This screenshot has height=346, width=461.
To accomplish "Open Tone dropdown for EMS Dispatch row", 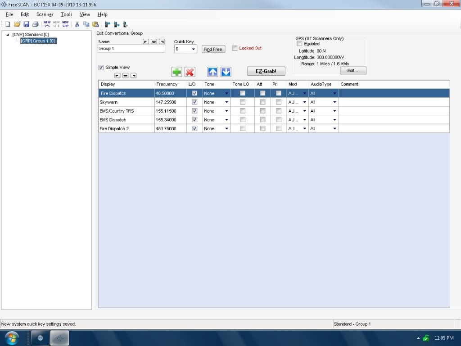I will [x=226, y=120].
